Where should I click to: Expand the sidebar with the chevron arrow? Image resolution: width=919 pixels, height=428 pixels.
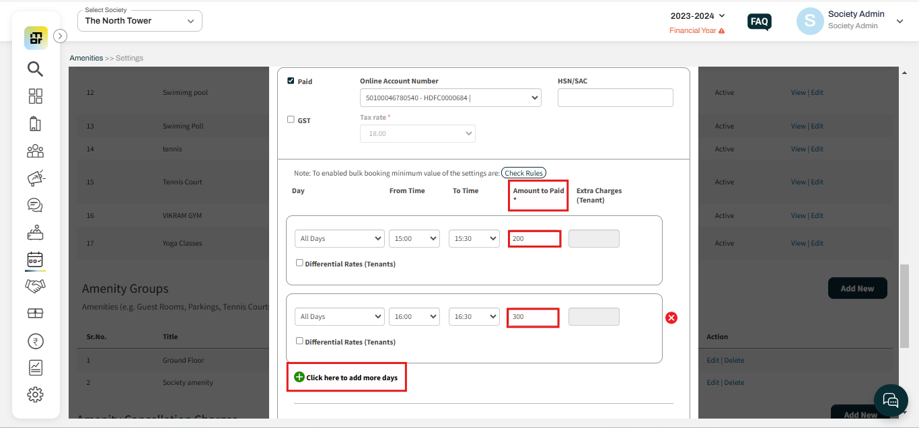(60, 36)
